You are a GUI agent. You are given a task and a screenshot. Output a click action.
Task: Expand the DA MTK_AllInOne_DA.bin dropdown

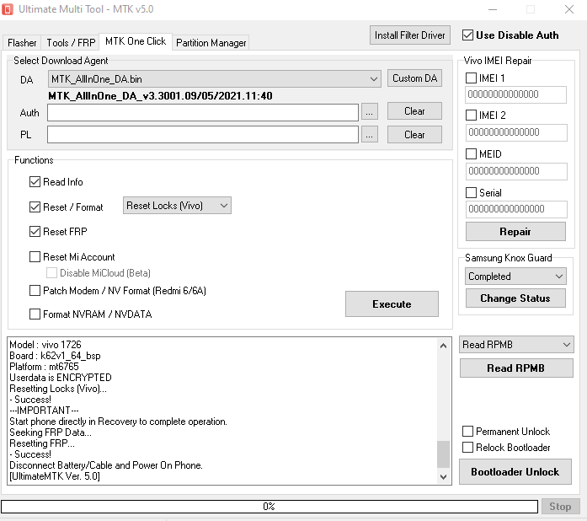point(215,79)
